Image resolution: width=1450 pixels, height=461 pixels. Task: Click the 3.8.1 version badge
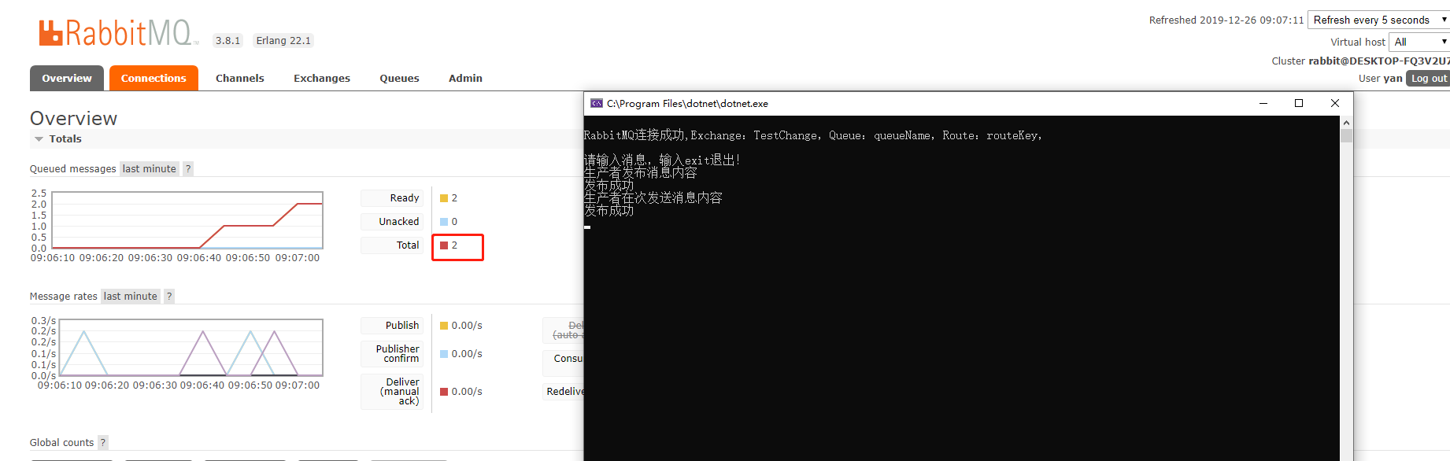pos(228,40)
